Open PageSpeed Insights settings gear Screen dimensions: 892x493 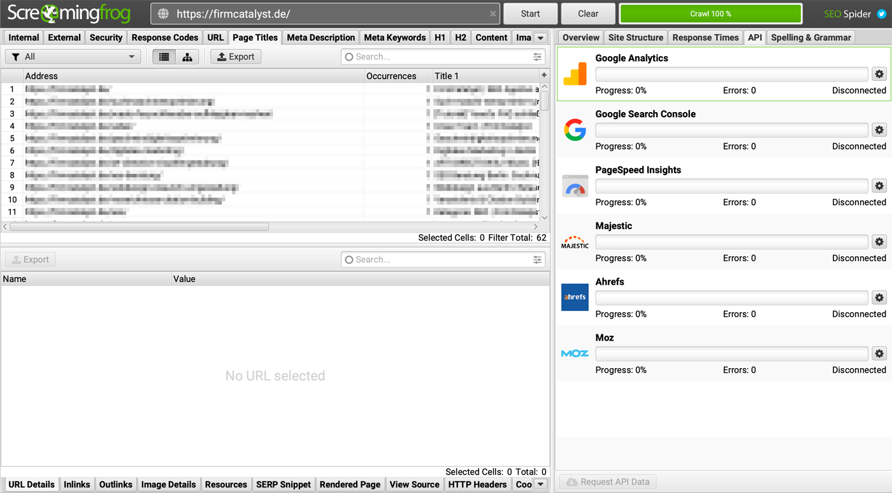click(x=879, y=186)
